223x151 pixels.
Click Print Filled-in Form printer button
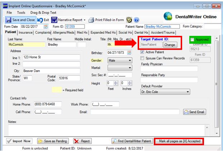pyautogui.click(x=106, y=20)
